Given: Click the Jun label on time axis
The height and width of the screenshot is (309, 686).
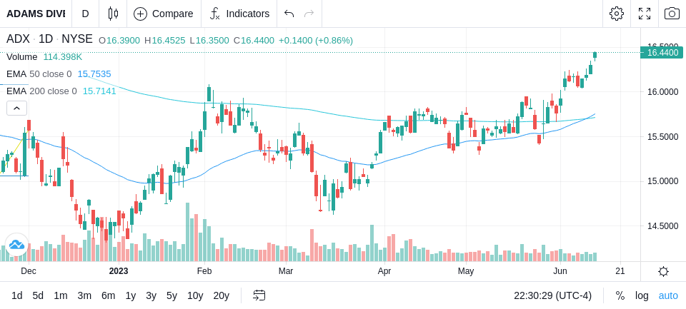Looking at the screenshot, I should [560, 271].
